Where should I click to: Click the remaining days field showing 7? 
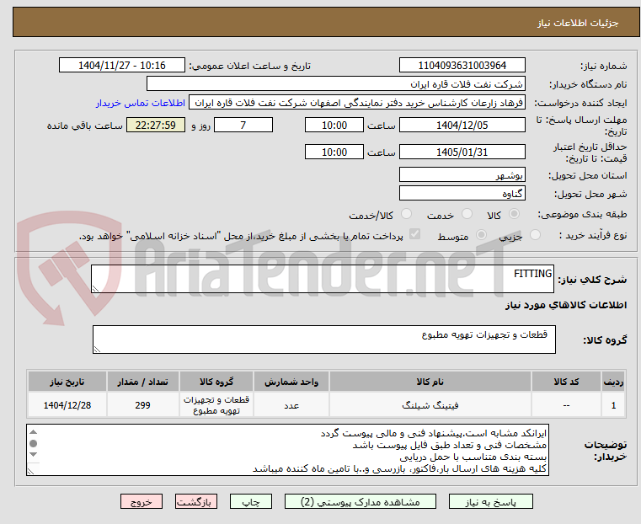click(243, 125)
